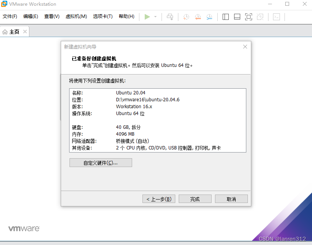Screen dimensions: 312x245
Task: Click the 操作系统: label in the settings list
Action: (x=82, y=114)
